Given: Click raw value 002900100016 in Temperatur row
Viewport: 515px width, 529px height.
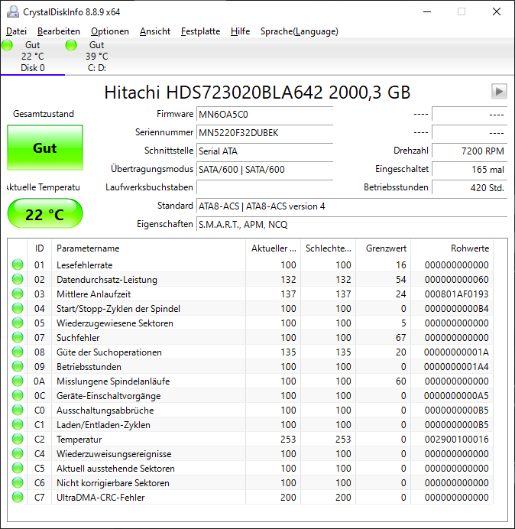Looking at the screenshot, I should coord(456,440).
